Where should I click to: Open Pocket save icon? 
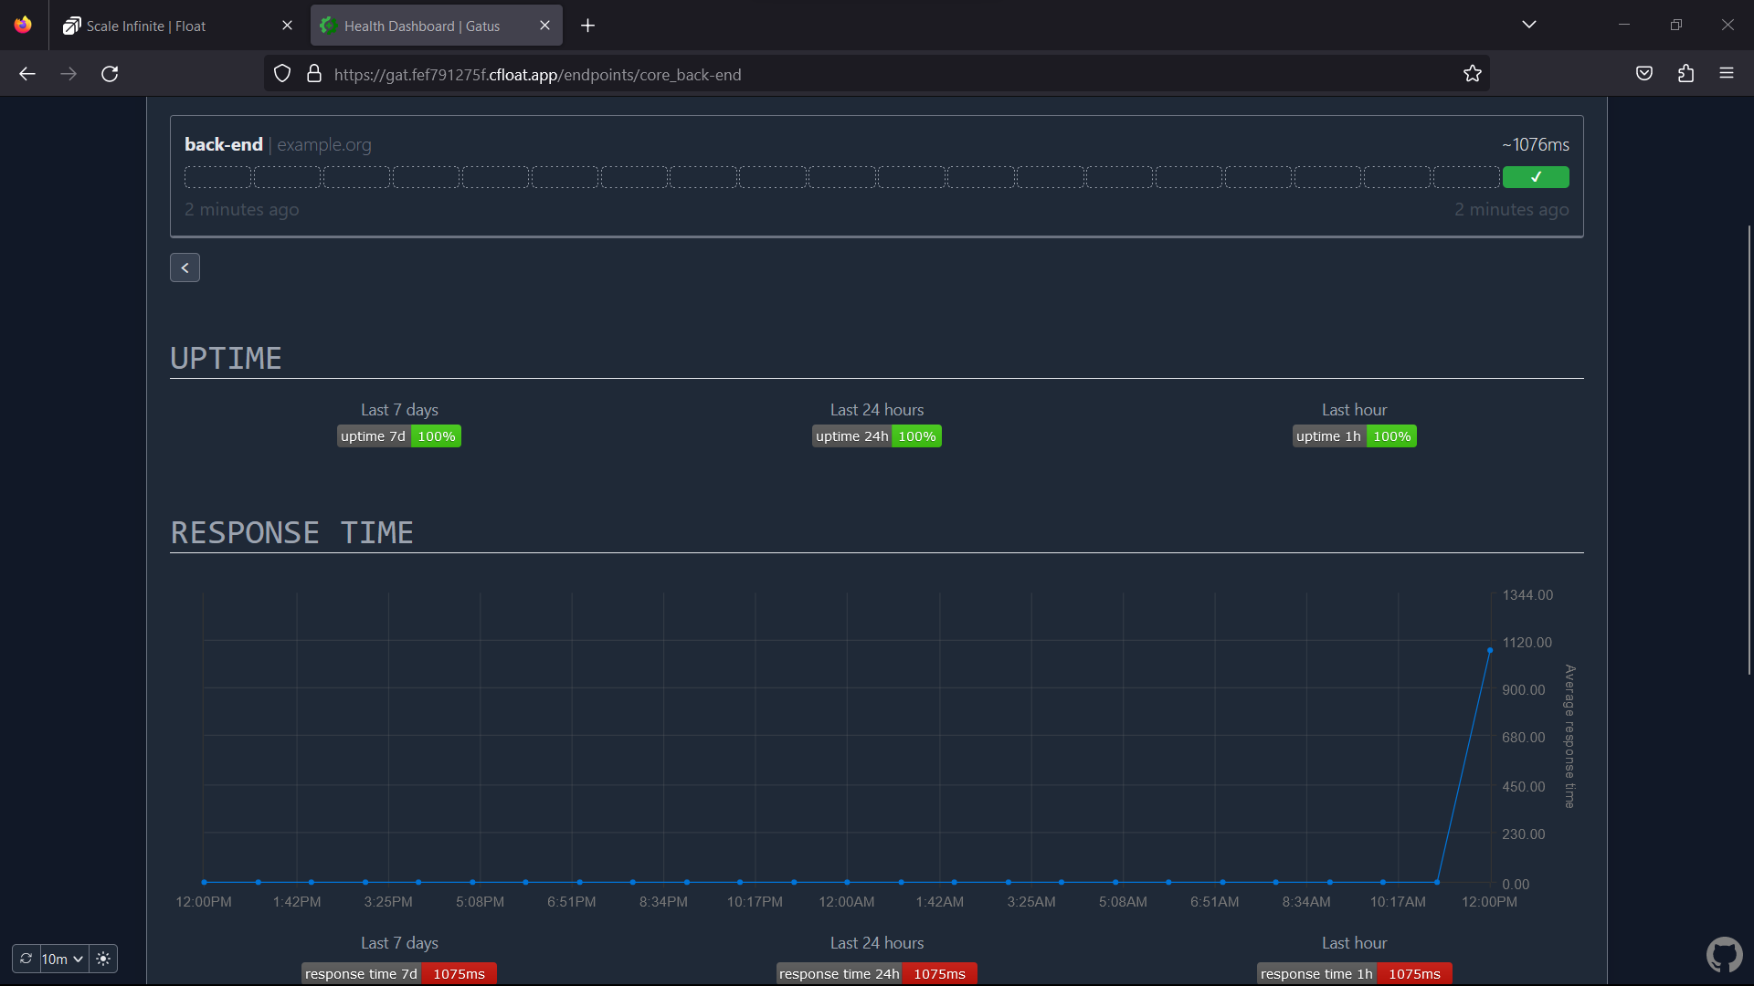point(1644,74)
